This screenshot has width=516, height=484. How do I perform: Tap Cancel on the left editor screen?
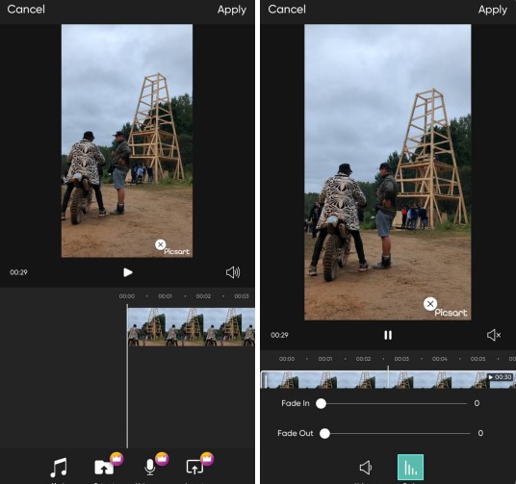coord(26,10)
